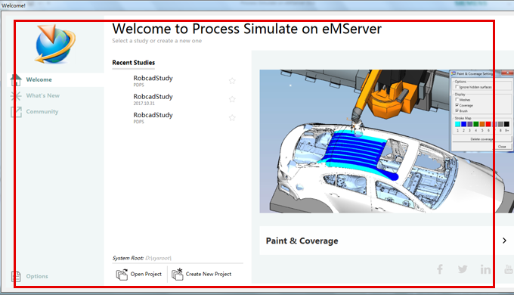Open the Facebook social icon

(x=440, y=269)
